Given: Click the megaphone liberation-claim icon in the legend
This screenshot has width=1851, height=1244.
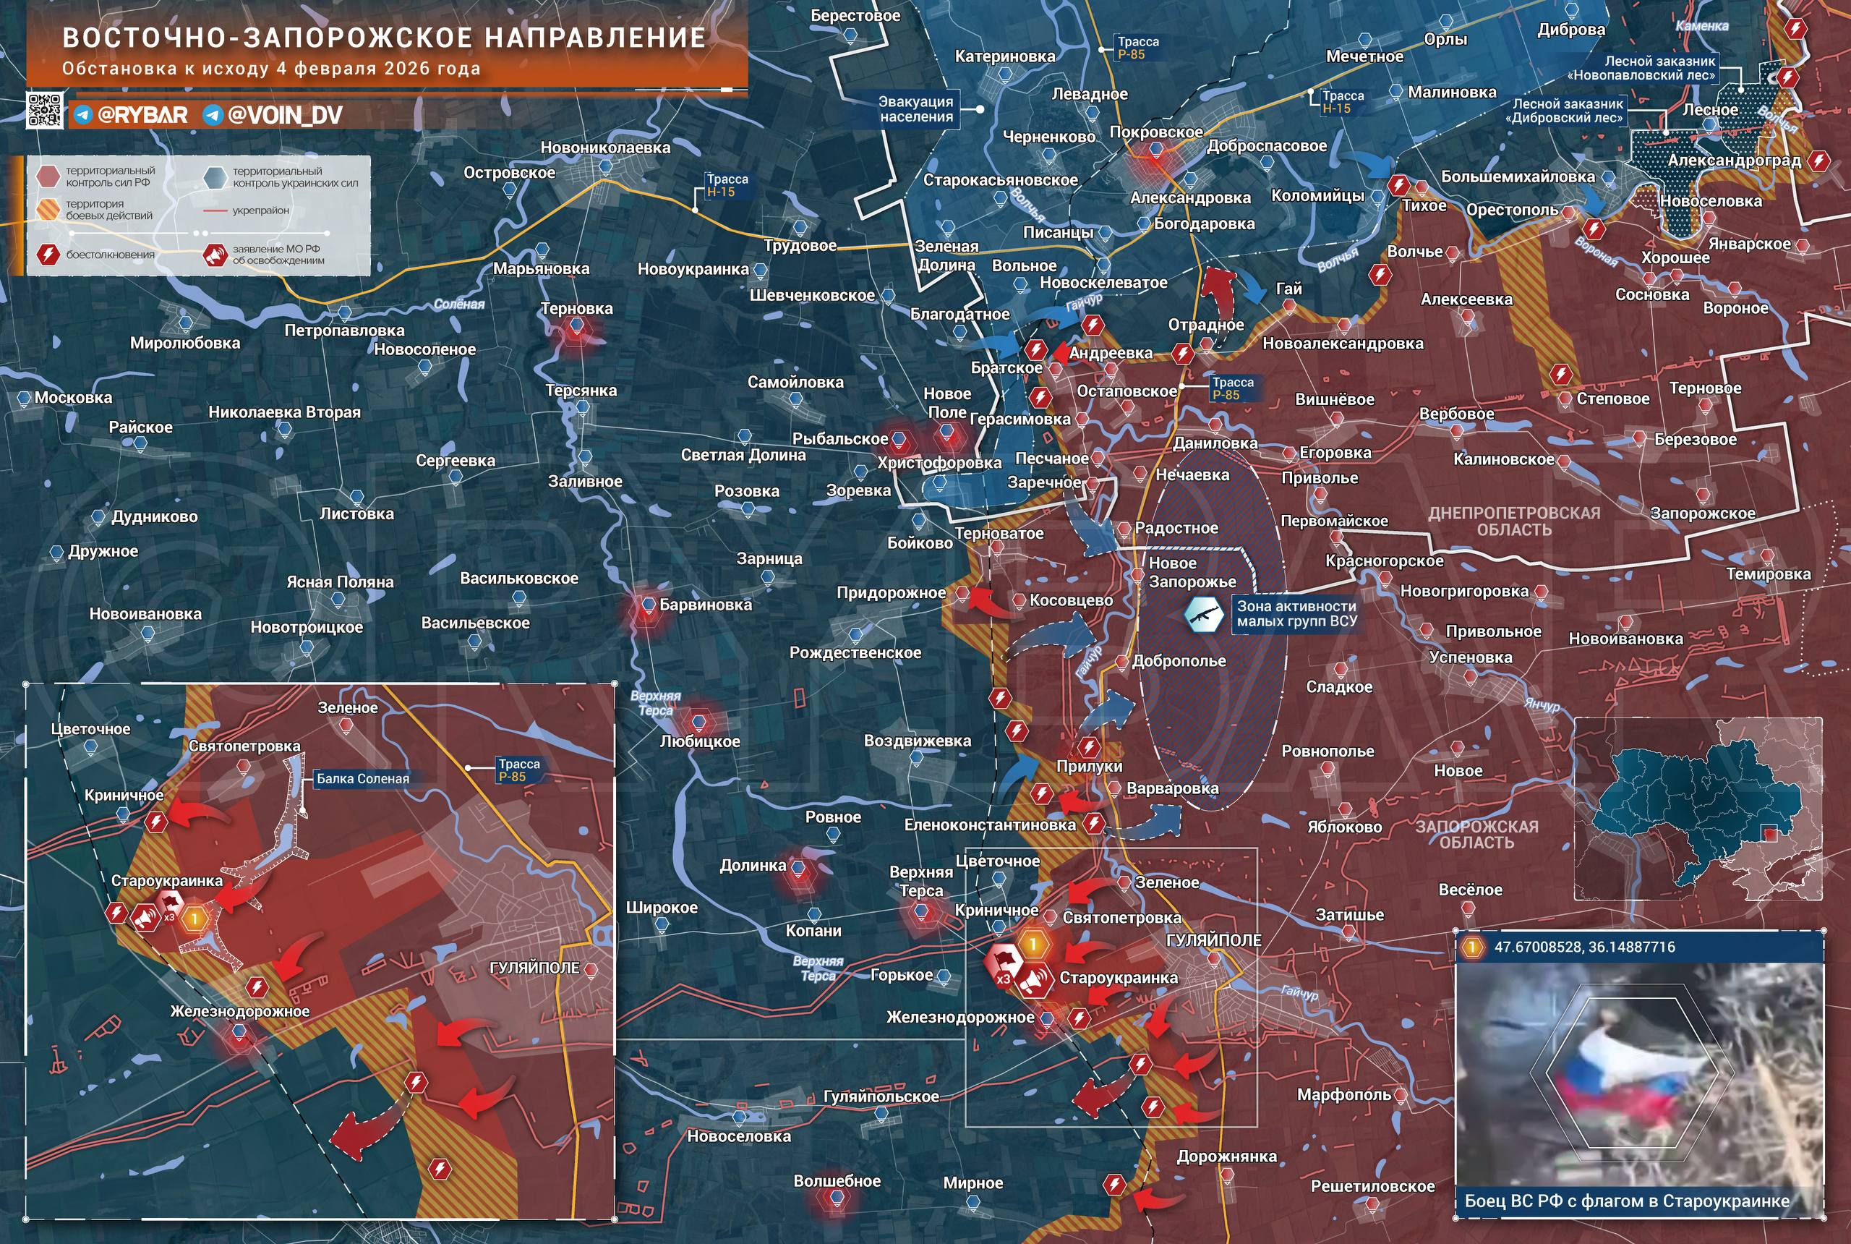Looking at the screenshot, I should [215, 255].
